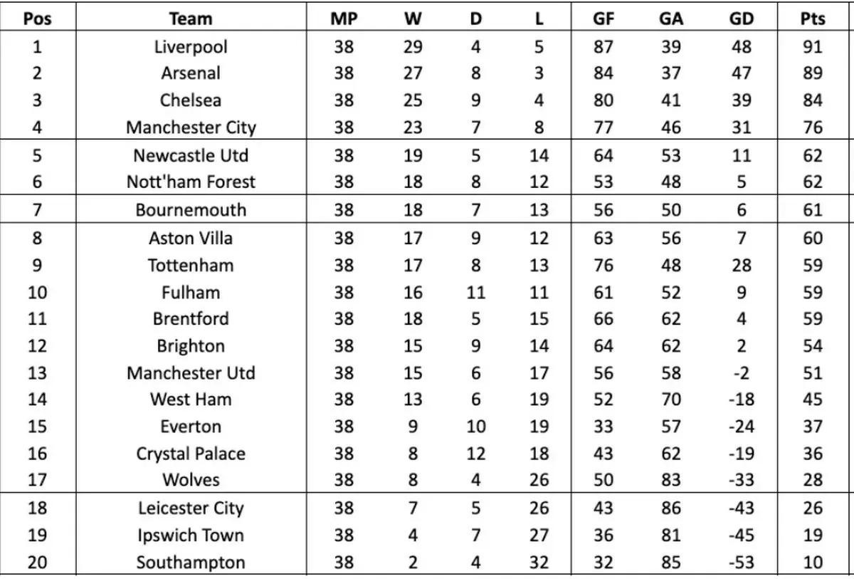
Task: Select the Pts column header
Action: (x=812, y=19)
